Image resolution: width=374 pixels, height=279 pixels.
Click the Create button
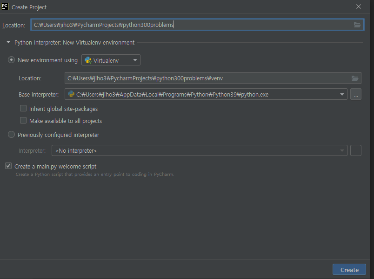(x=349, y=269)
